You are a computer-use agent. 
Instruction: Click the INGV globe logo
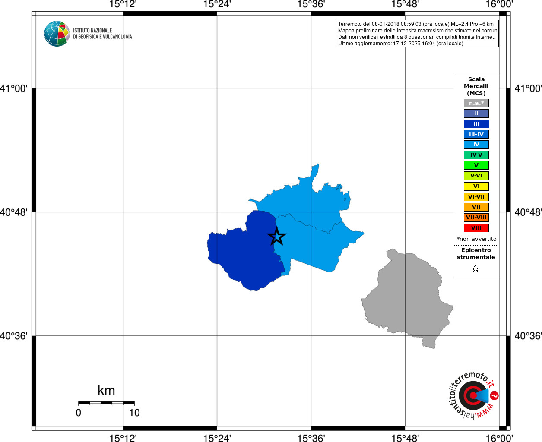57,34
